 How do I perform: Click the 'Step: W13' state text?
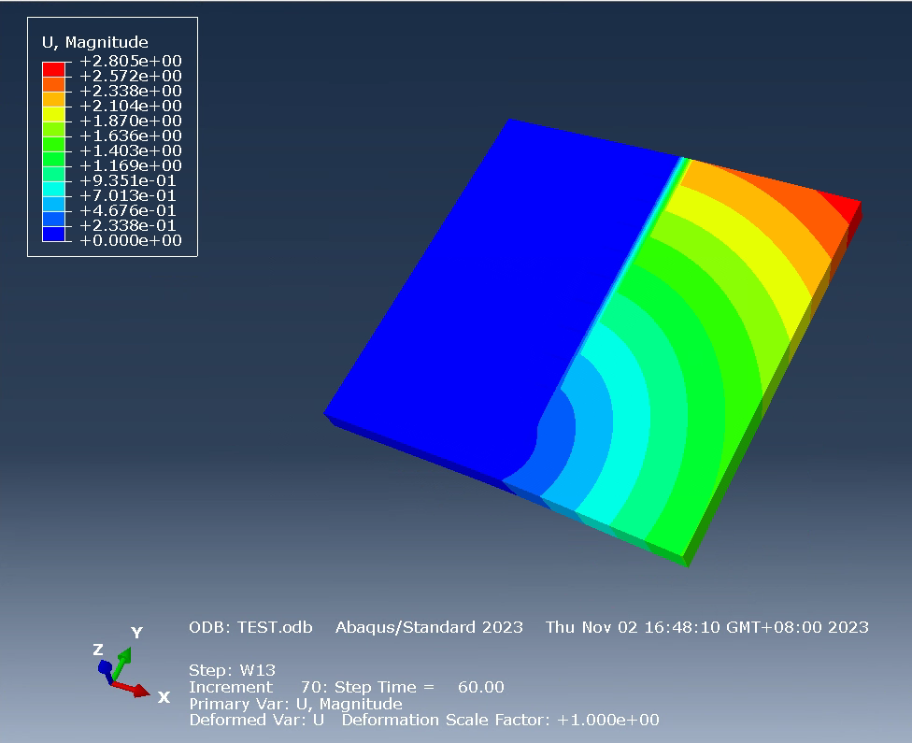click(232, 670)
